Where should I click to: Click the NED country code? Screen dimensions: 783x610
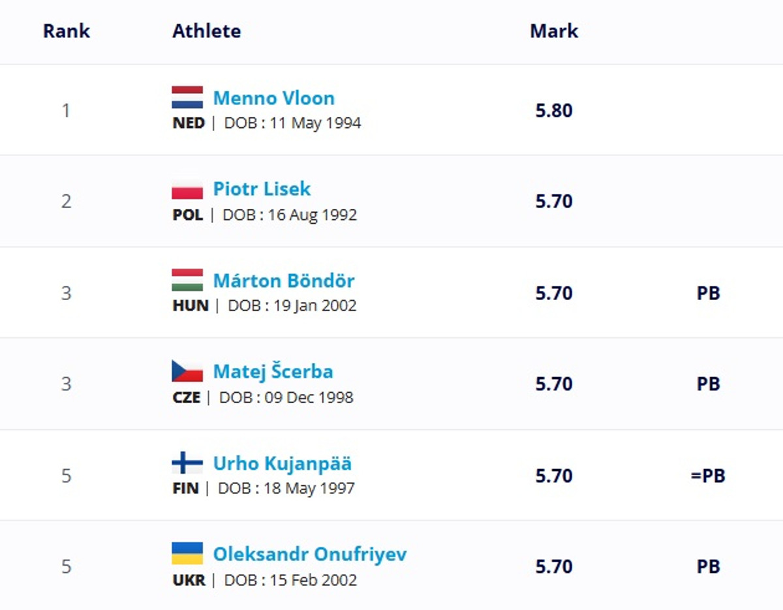(189, 123)
